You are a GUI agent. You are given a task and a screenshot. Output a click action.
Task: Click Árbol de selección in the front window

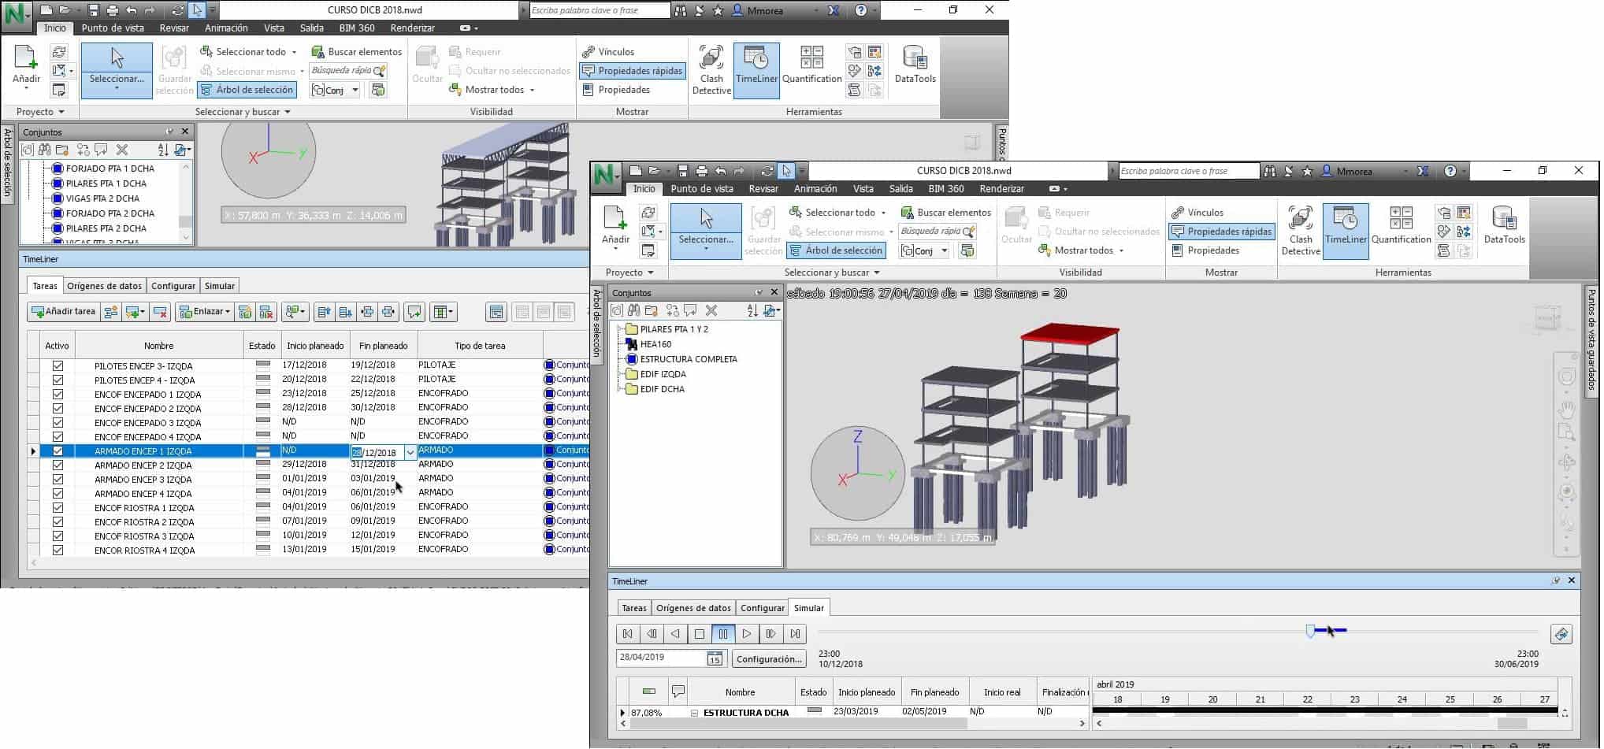[x=836, y=250]
